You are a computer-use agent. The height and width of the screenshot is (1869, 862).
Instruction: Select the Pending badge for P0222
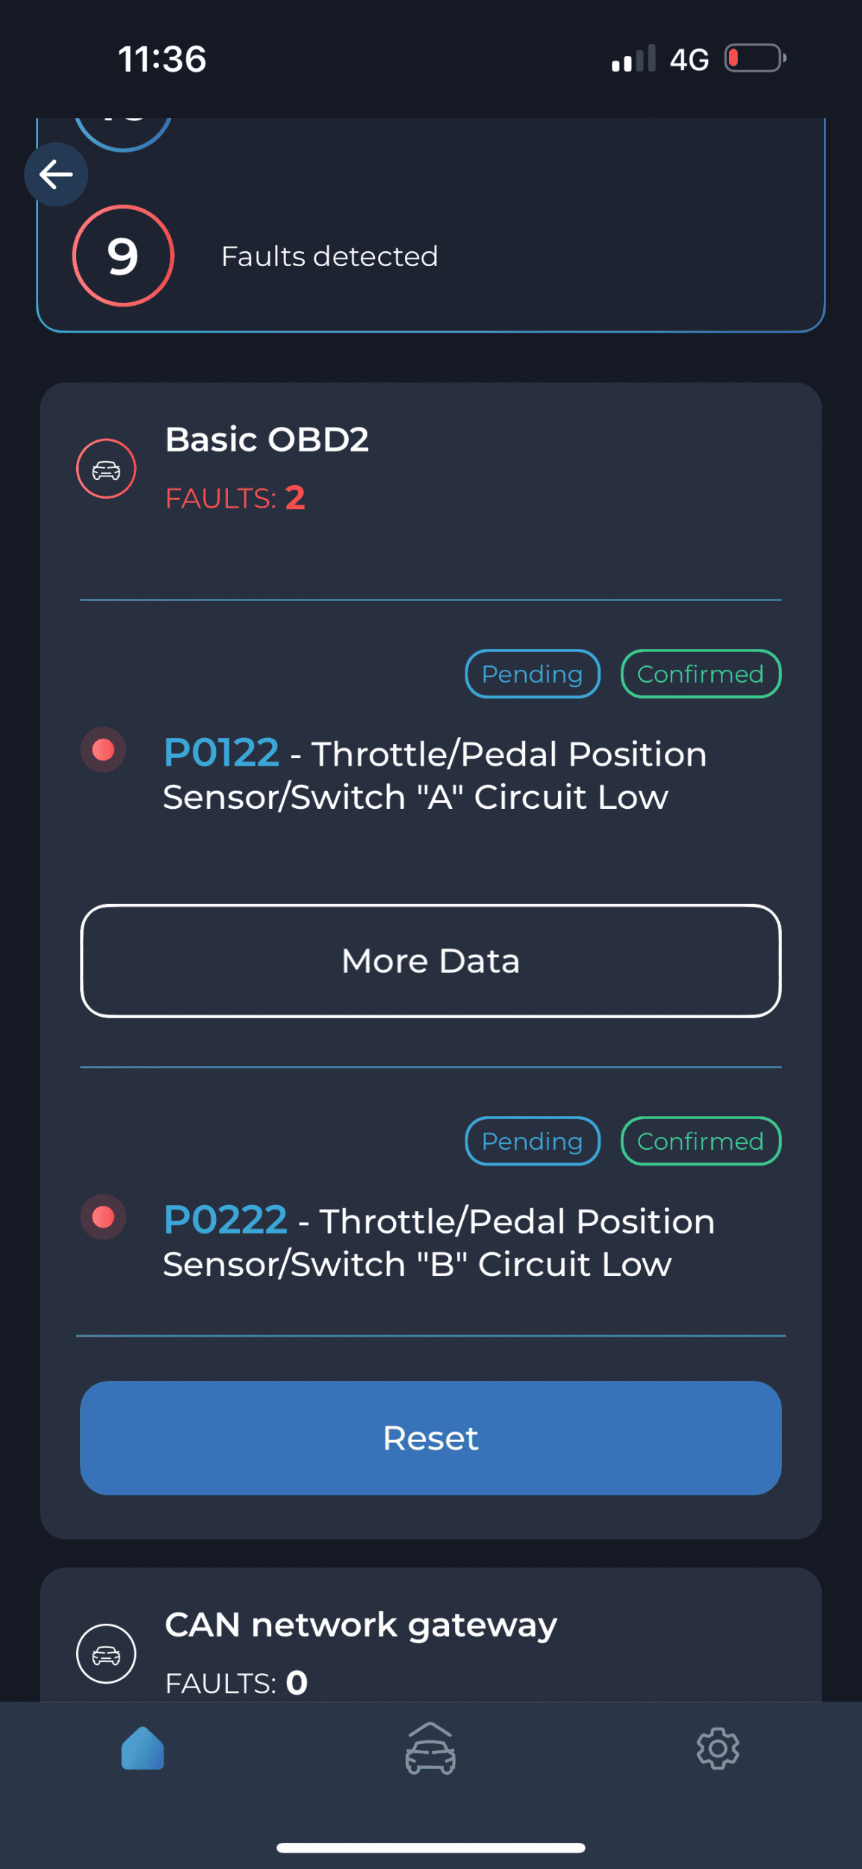point(533,1141)
